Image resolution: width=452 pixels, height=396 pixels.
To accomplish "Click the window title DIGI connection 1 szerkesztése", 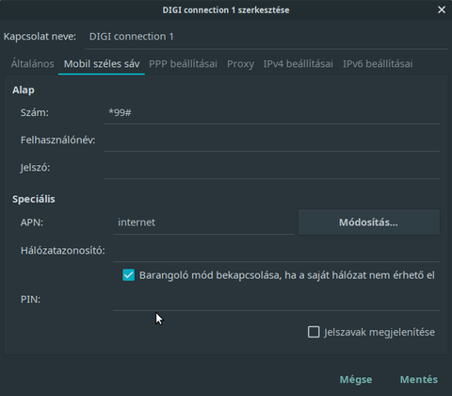I will pyautogui.click(x=226, y=10).
